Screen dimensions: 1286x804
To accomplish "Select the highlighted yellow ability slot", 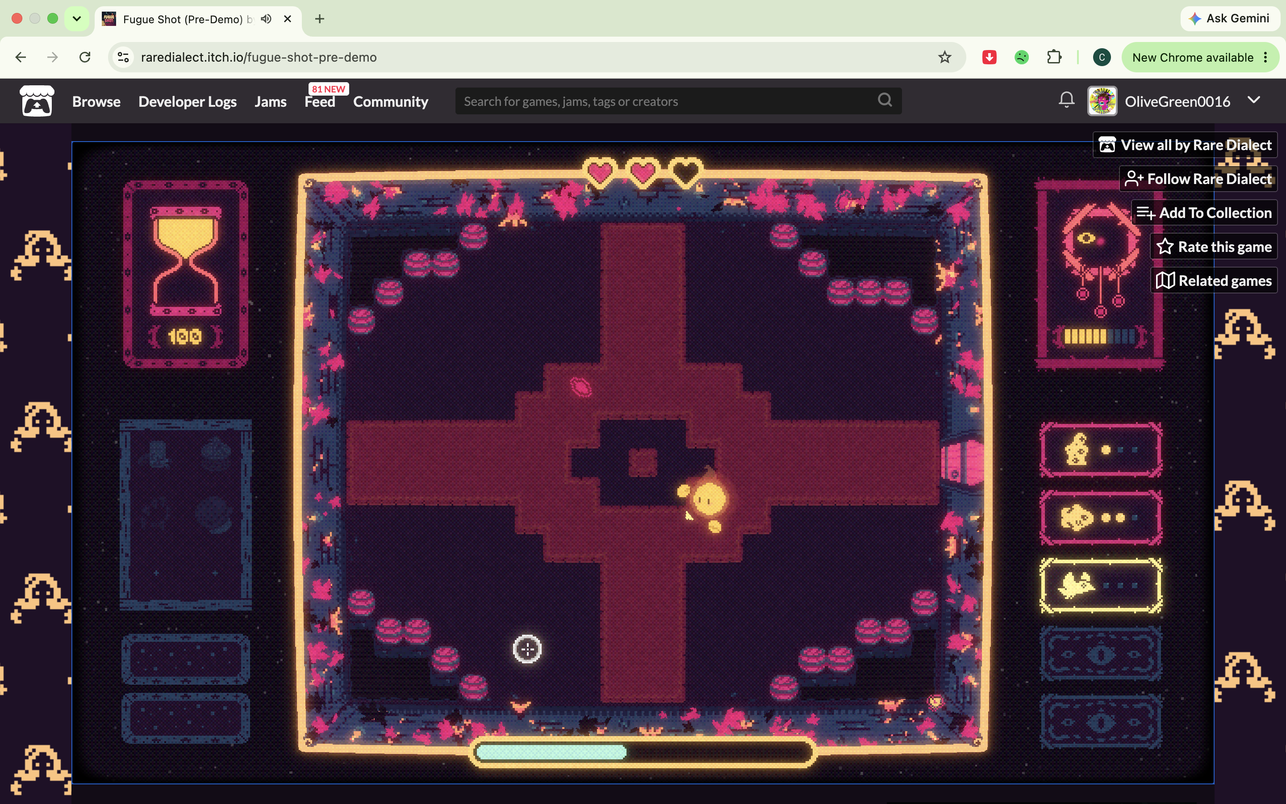I will tap(1101, 586).
